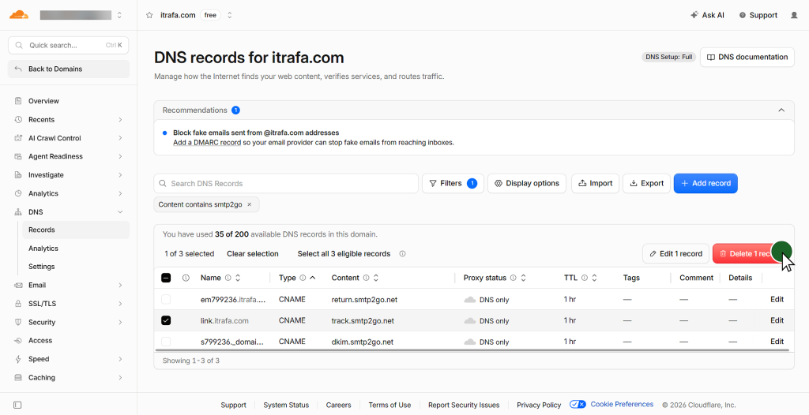Viewport: 809px width, 415px height.
Task: Expand the Speed chevron
Action: point(120,359)
